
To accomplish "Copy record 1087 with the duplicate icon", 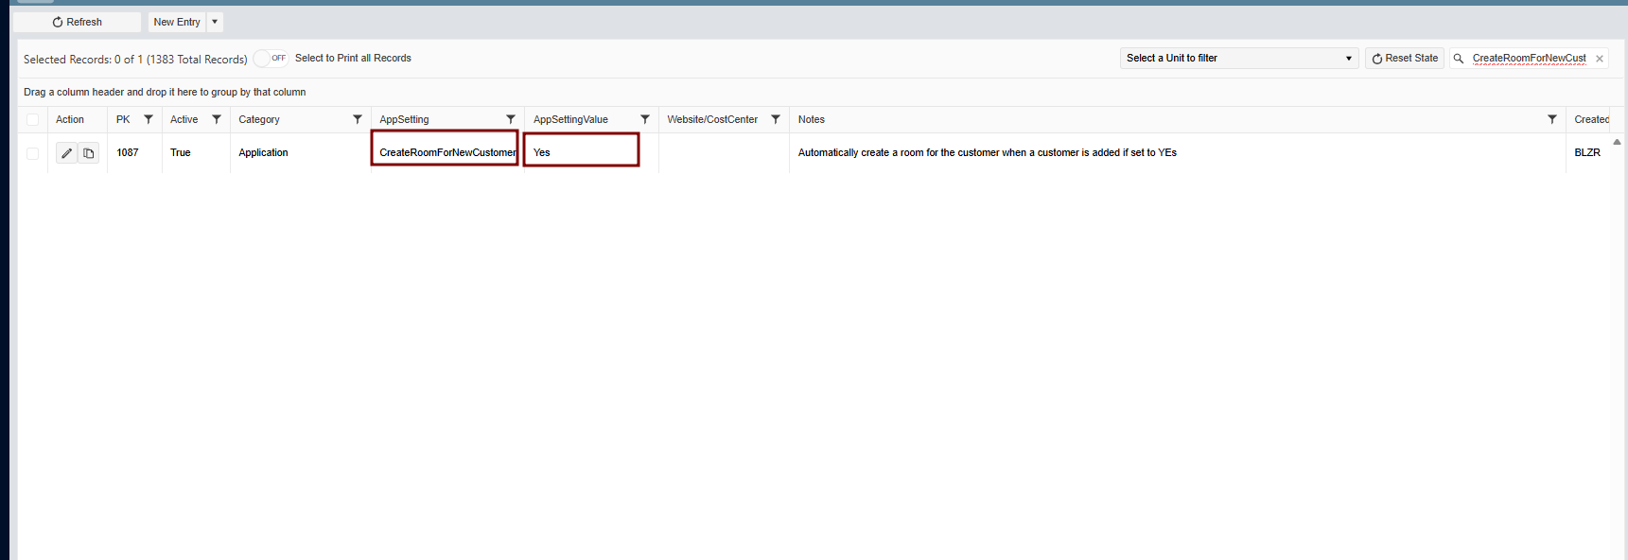I will (89, 153).
